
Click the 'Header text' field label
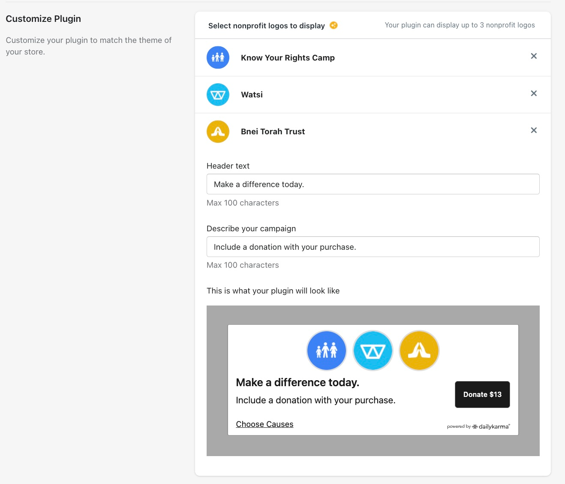228,166
